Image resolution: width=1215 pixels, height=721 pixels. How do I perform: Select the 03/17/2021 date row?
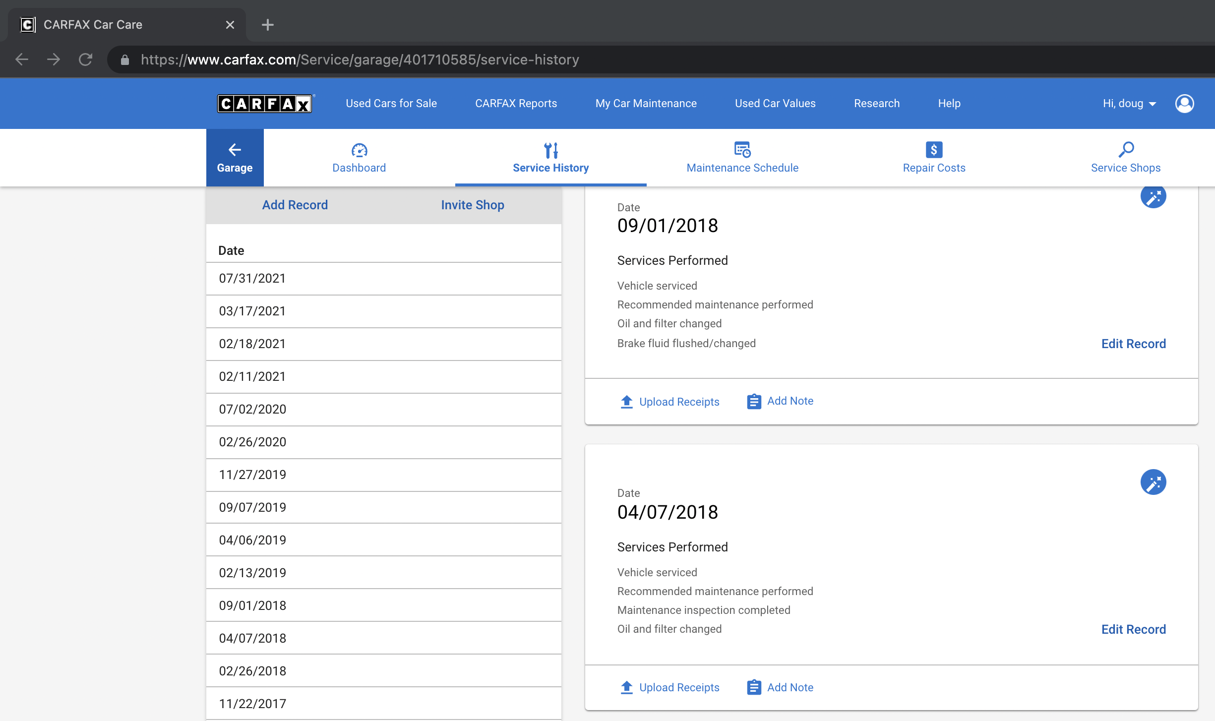point(384,311)
